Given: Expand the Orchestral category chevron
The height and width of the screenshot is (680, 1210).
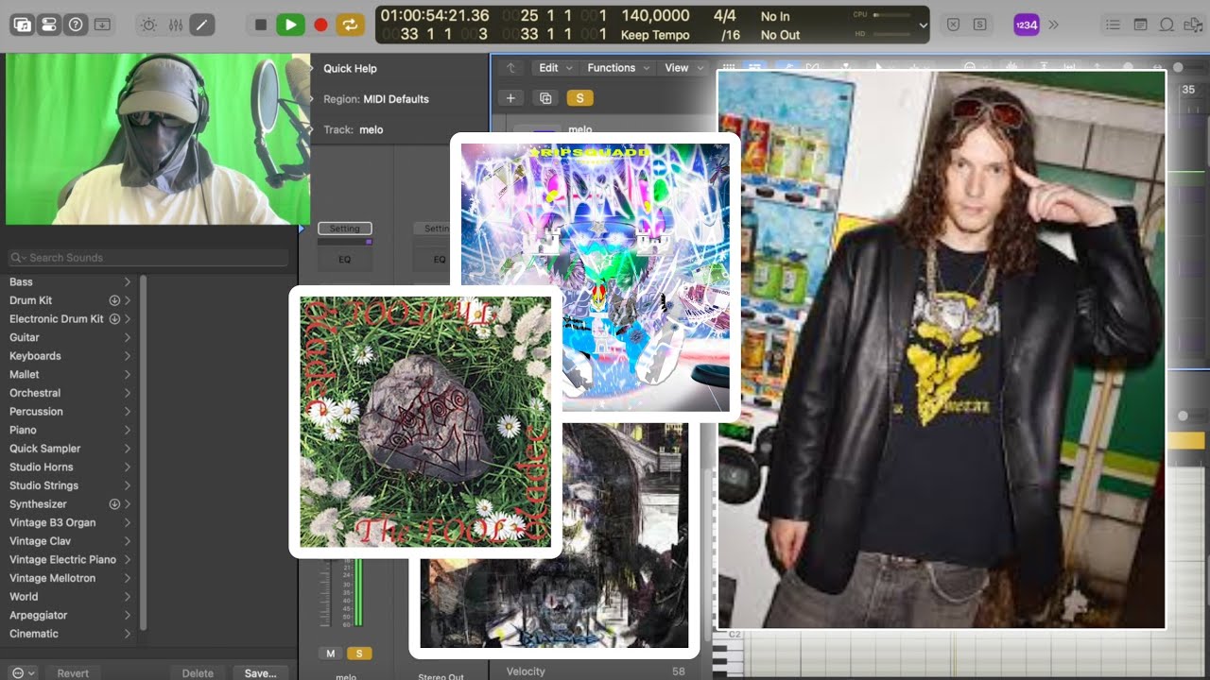Looking at the screenshot, I should tap(128, 393).
